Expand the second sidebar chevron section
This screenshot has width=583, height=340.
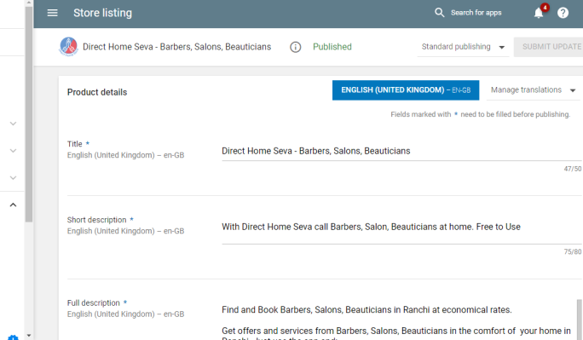click(x=13, y=151)
